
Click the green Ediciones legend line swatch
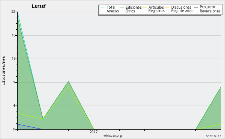click(x=121, y=7)
